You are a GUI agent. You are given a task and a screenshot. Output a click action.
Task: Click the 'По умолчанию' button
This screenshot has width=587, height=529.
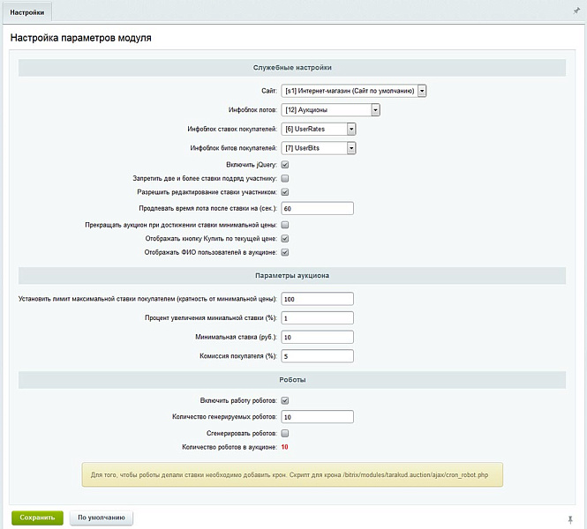[101, 518]
